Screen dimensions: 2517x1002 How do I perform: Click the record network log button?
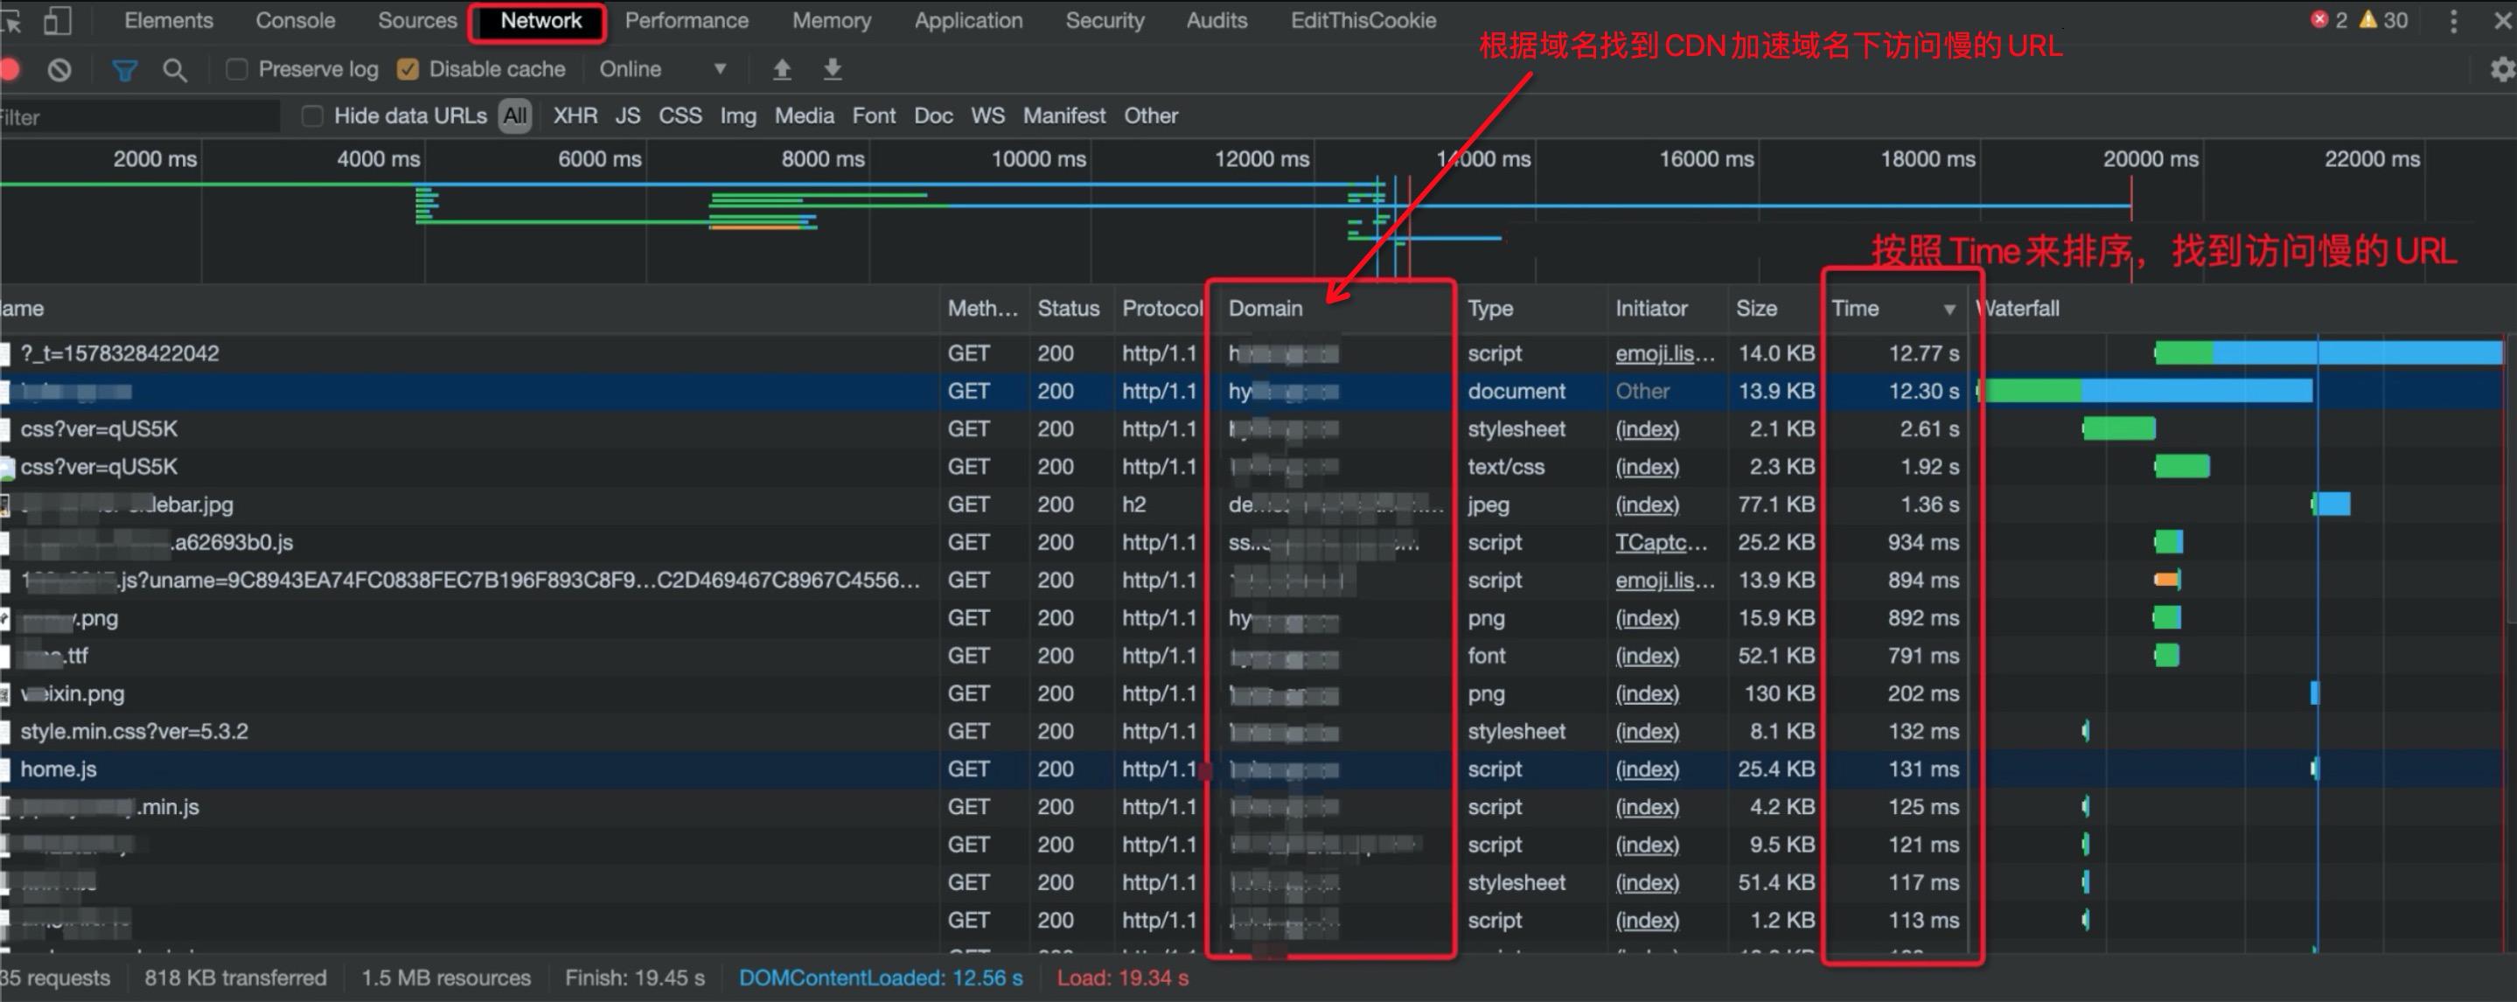[10, 69]
